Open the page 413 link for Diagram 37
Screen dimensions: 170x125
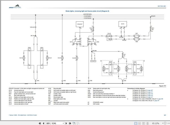150,94
